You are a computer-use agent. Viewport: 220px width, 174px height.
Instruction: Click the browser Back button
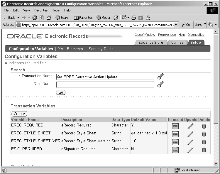coord(9,18)
